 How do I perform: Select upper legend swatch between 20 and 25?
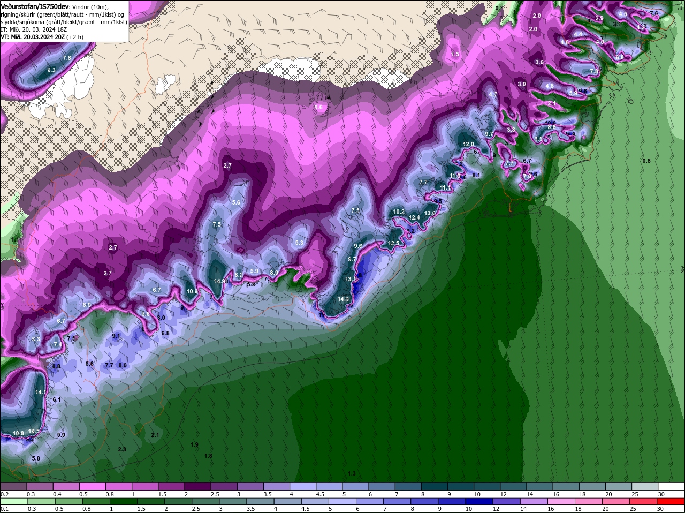[619, 486]
